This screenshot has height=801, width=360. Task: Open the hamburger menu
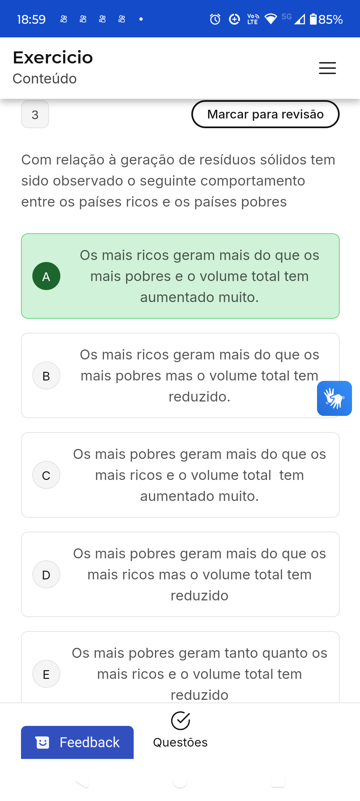(x=327, y=68)
